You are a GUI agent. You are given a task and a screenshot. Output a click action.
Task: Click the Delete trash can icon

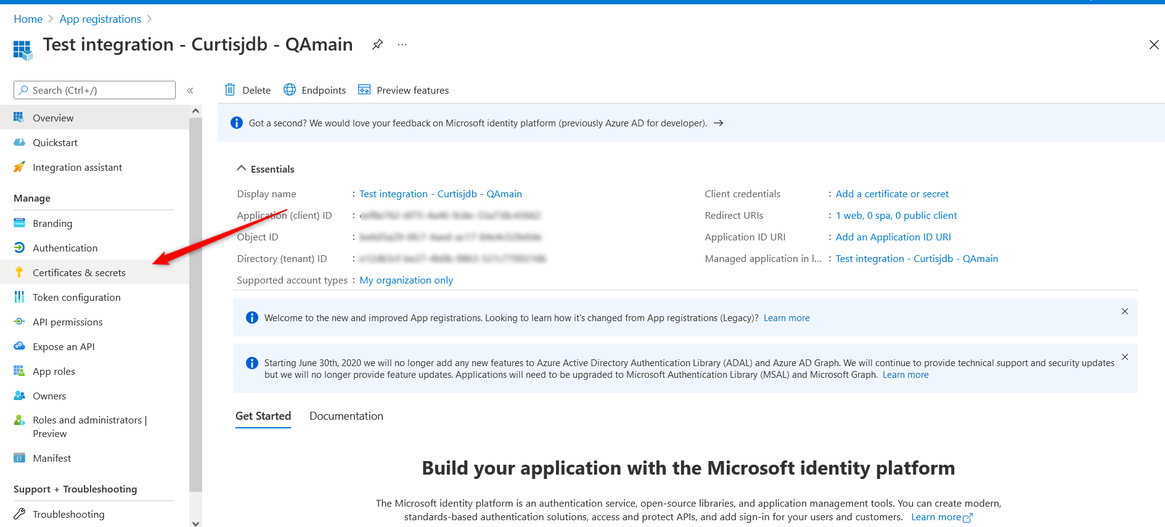click(230, 89)
